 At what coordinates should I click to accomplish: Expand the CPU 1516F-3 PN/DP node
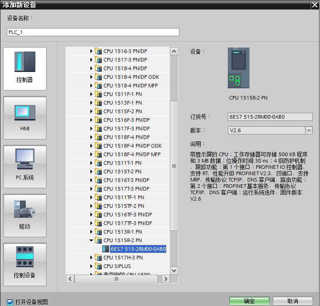91,120
